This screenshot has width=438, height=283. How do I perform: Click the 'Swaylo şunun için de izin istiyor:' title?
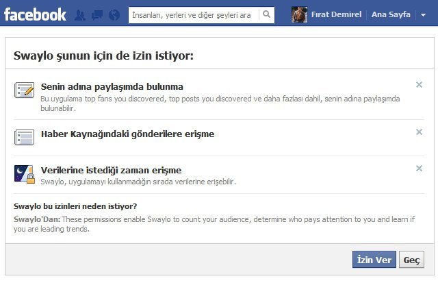[103, 56]
